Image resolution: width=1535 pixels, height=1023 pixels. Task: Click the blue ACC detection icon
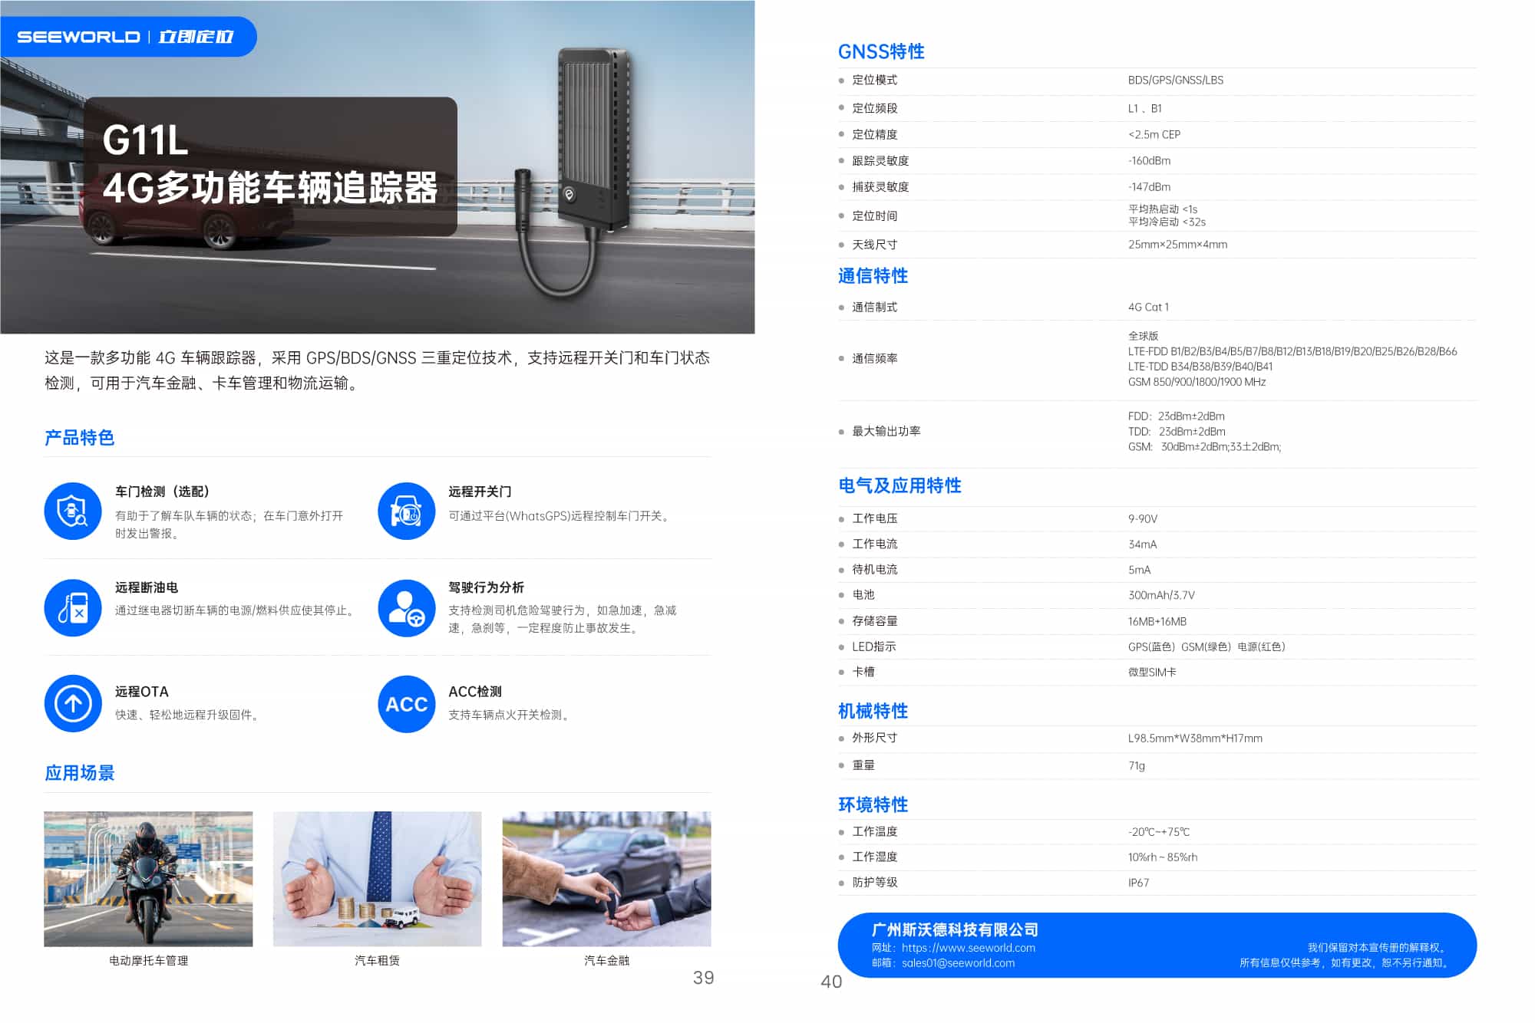click(406, 703)
